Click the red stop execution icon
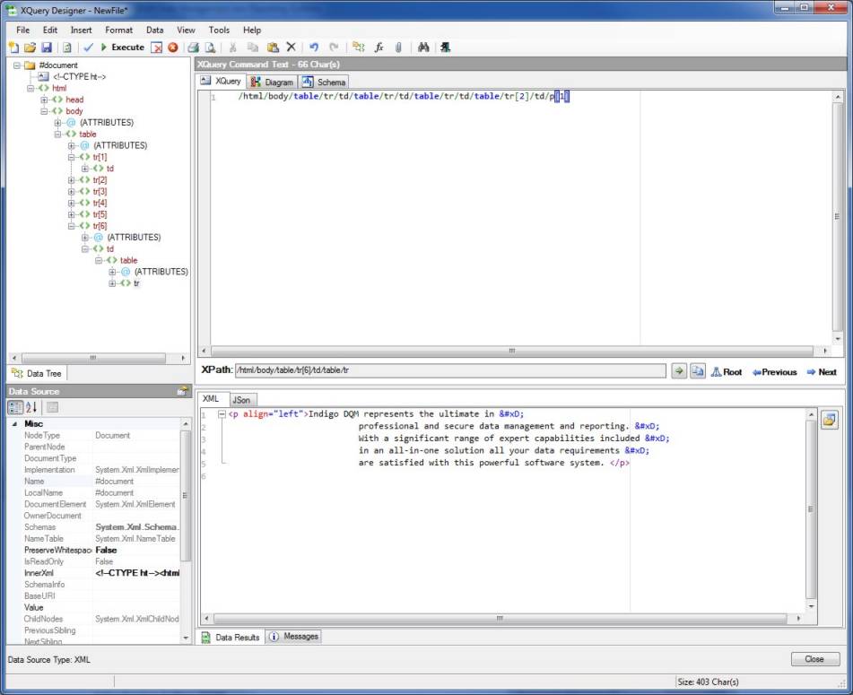Viewport: 853px width, 695px height. coord(172,48)
